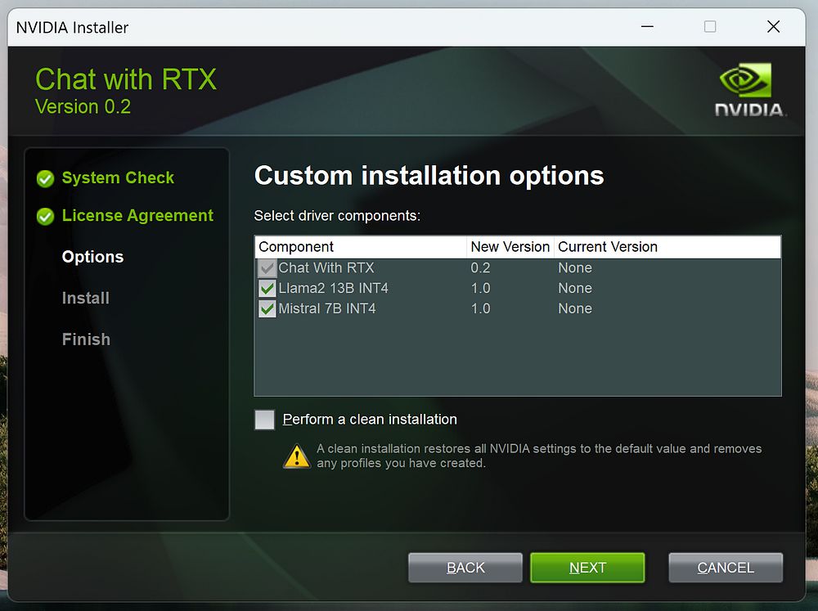Click the Version 0.2 subtitle
This screenshot has height=611, width=818.
point(83,106)
